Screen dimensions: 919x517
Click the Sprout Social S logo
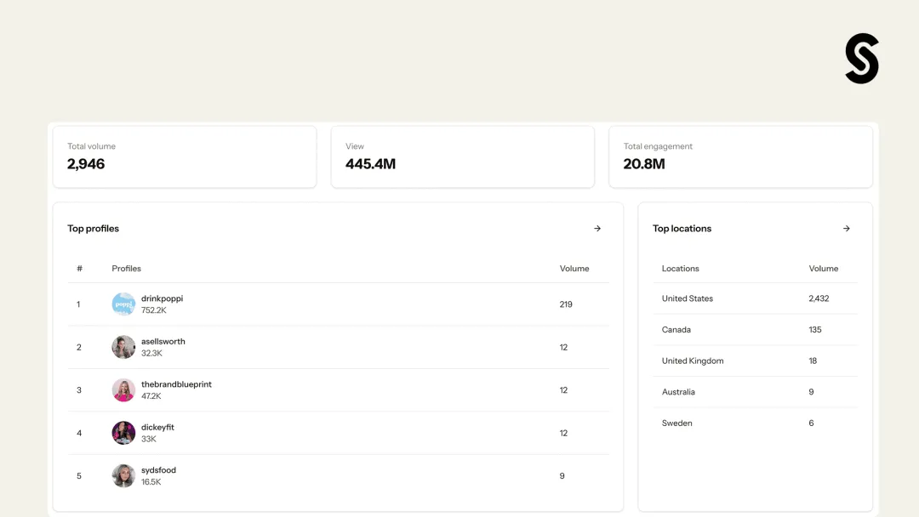pos(861,59)
